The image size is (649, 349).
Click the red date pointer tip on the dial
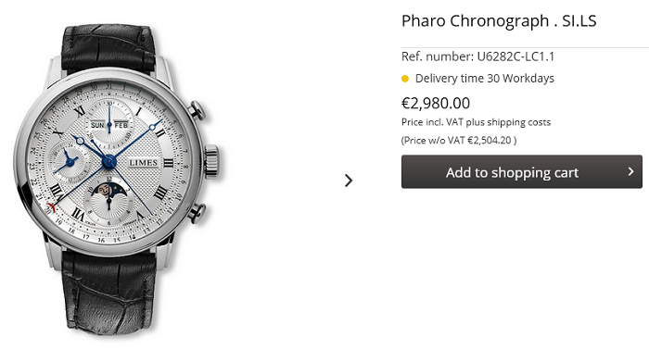coord(50,206)
